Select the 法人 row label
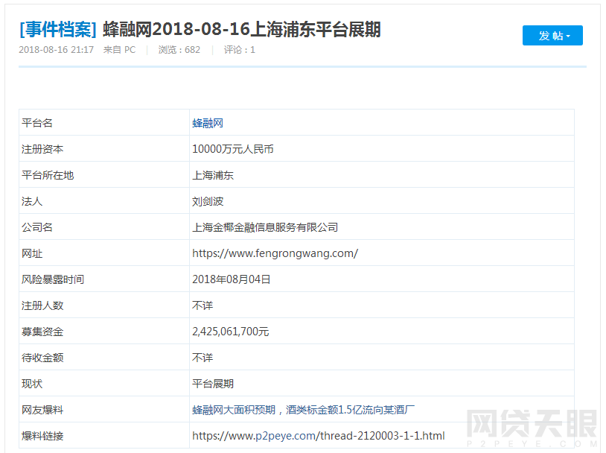606x453 pixels. [32, 201]
